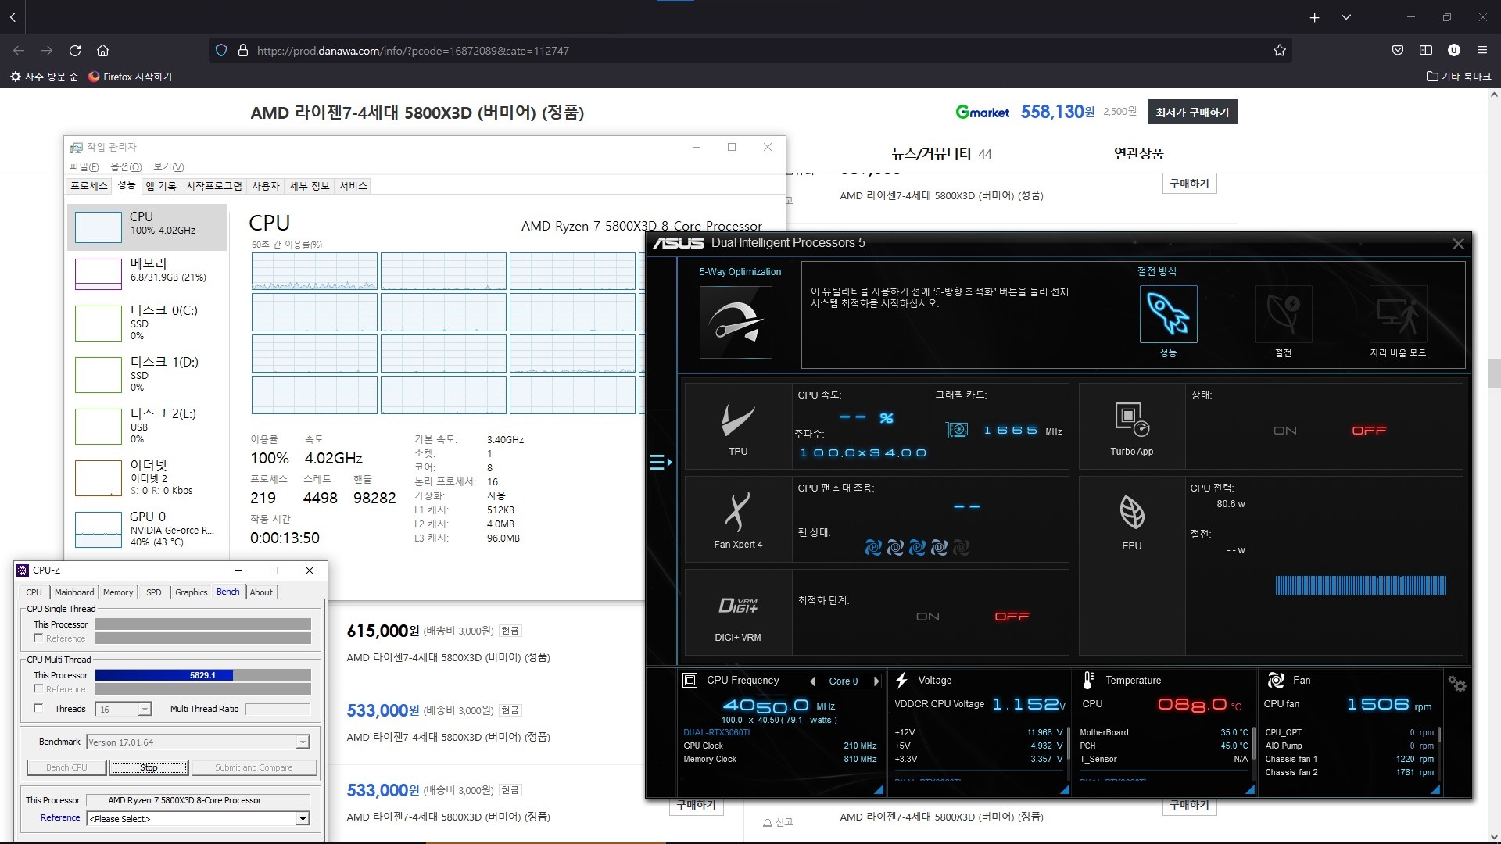Open Firefox hamburger menu

click(1481, 50)
